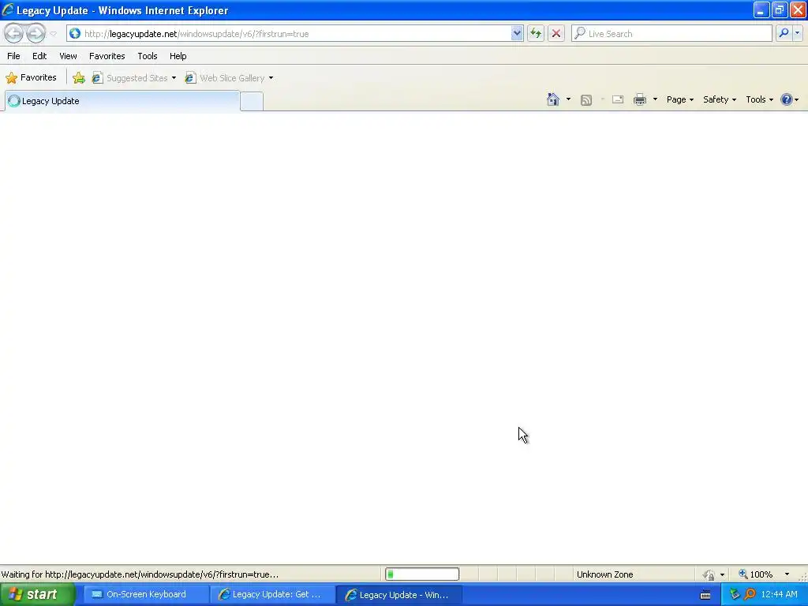Open the Edit menu

pyautogui.click(x=39, y=56)
